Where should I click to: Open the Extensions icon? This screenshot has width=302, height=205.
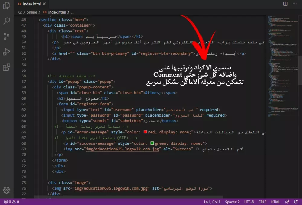click(x=7, y=66)
